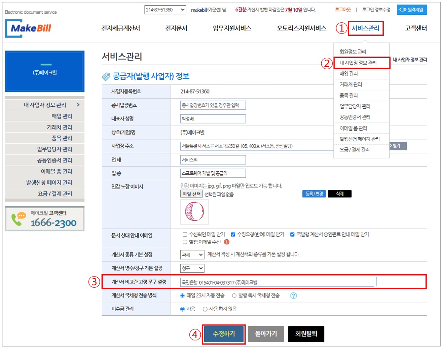Click the business number text 214-87-51360 in the form
Screen dimensions: 443x348
(x=195, y=92)
